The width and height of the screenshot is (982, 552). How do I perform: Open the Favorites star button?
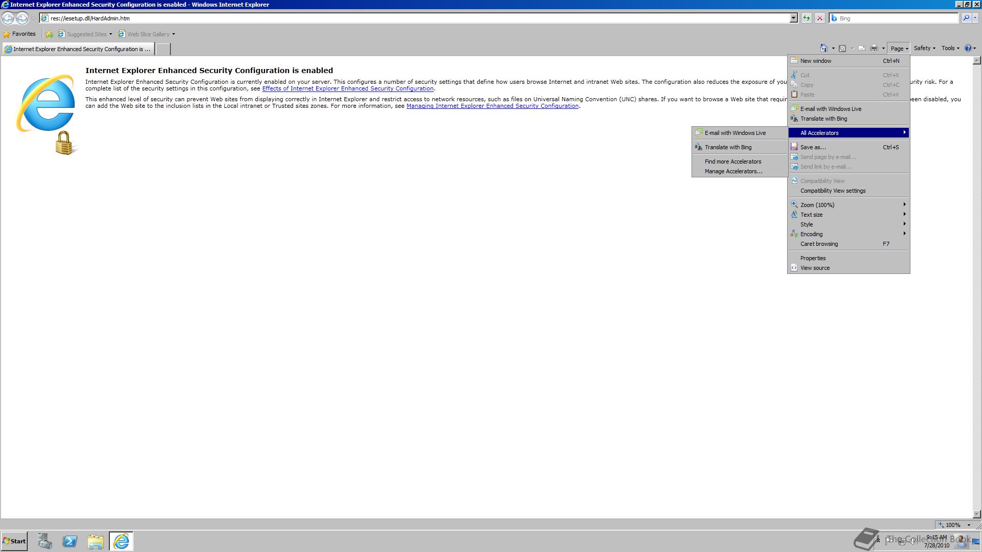click(x=19, y=34)
